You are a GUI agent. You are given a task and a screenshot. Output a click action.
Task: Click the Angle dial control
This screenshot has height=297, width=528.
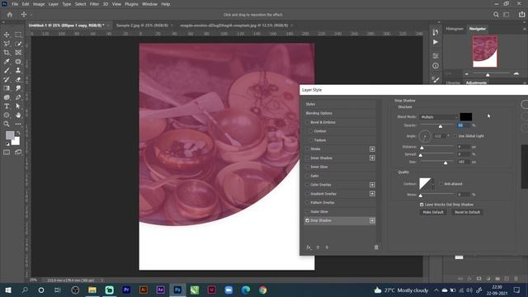click(425, 136)
